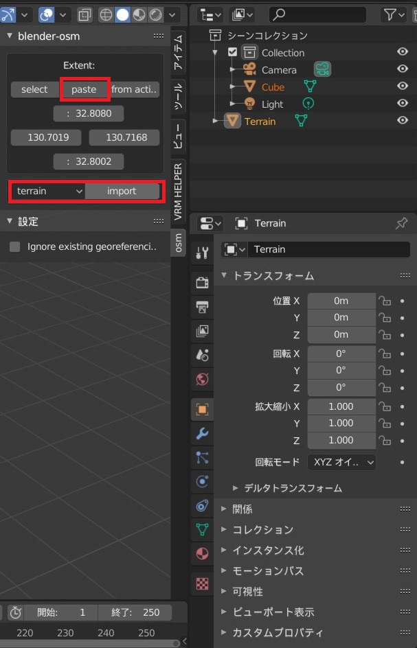Viewport: 417px width, 648px height.
Task: Toggle X-ray view in viewport header
Action: [x=84, y=15]
